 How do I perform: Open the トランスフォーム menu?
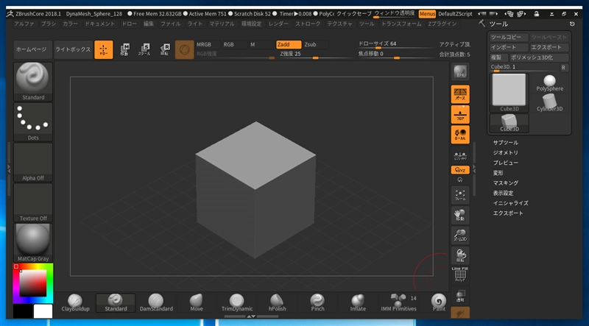pyautogui.click(x=401, y=24)
